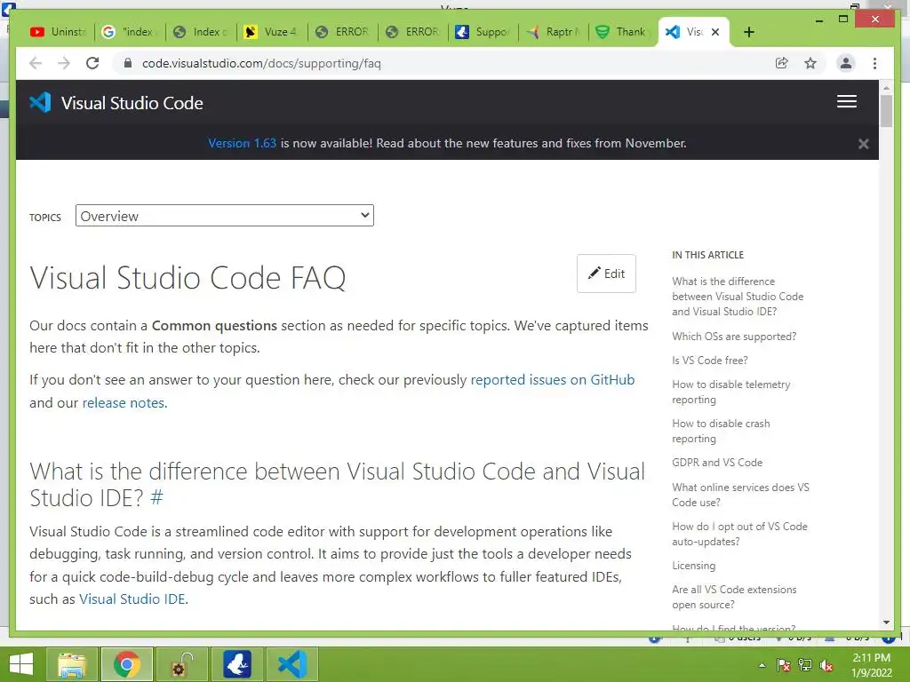Jump to Licensing section
Screen dimensions: 910x682
693,566
